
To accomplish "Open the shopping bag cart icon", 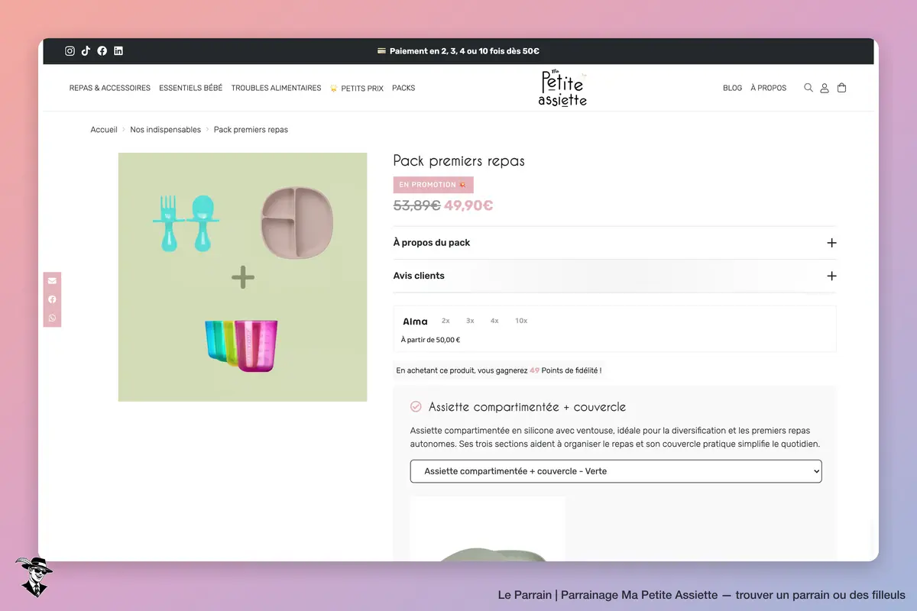I will (842, 88).
